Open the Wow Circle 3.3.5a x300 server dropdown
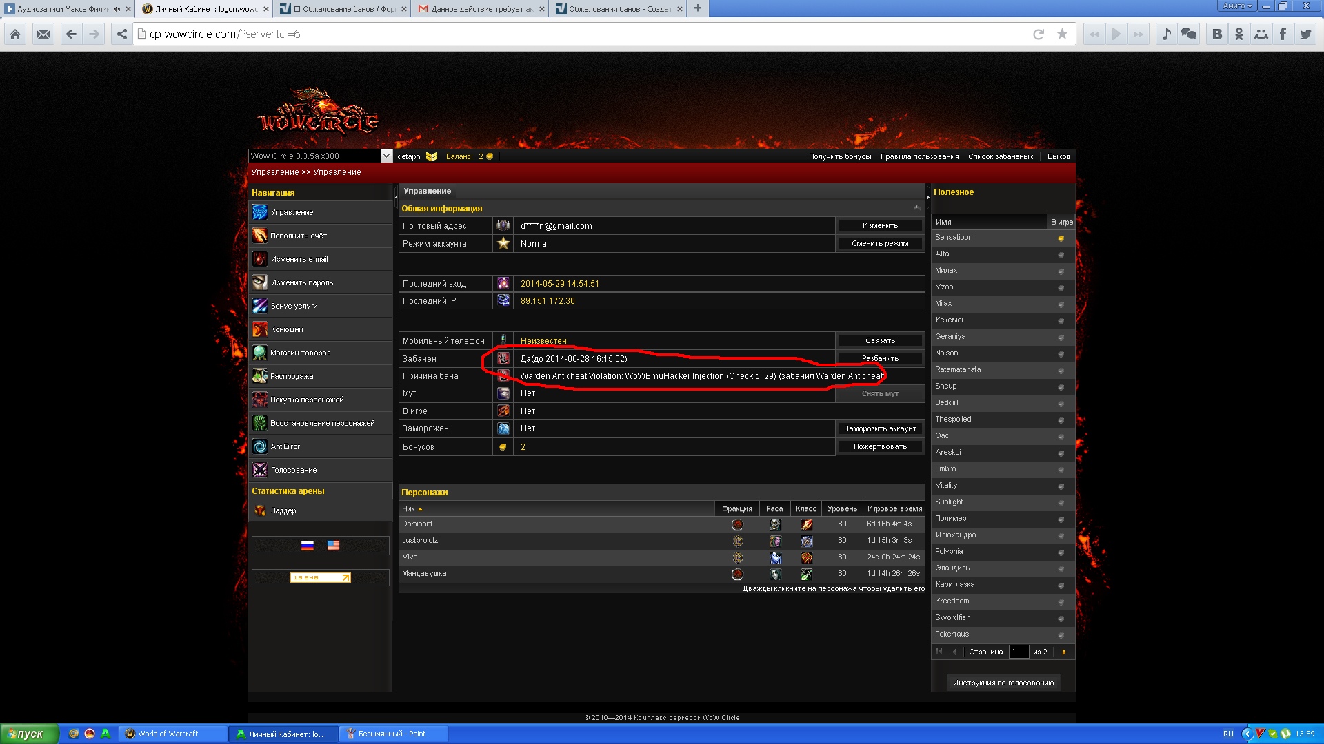The image size is (1324, 744). (x=386, y=156)
